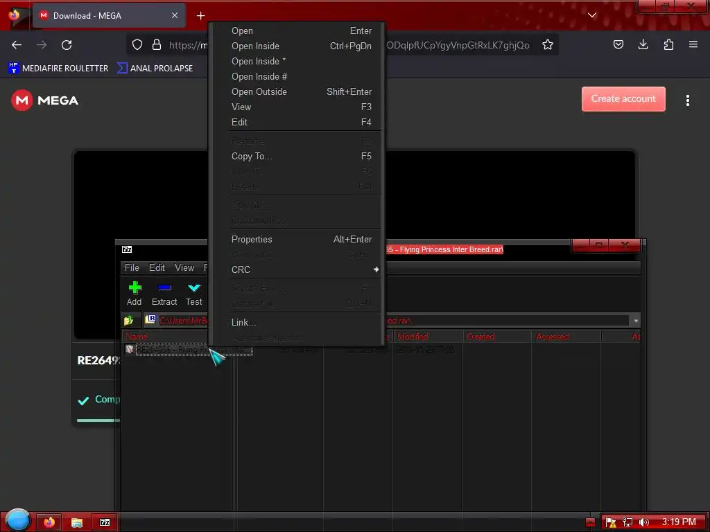Open the MEDIAFIRE ROULETTER bookmark
Image resolution: width=710 pixels, height=532 pixels.
click(58, 69)
